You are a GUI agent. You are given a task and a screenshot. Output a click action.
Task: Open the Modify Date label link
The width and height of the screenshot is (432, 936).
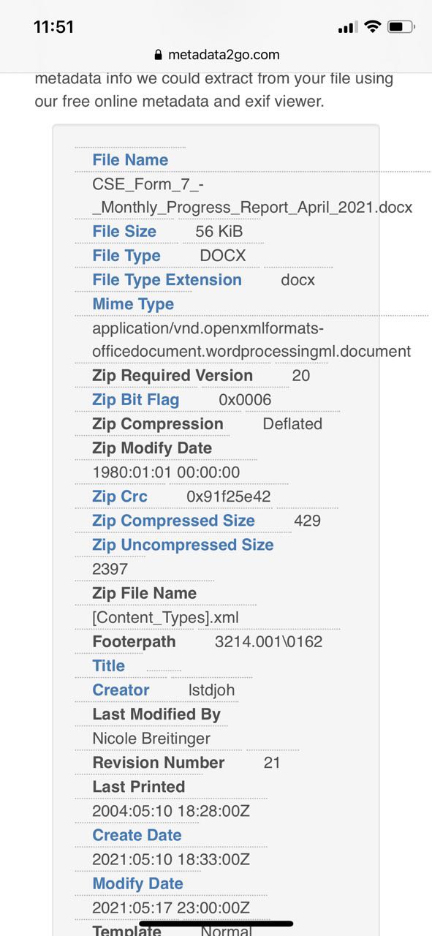pyautogui.click(x=137, y=883)
